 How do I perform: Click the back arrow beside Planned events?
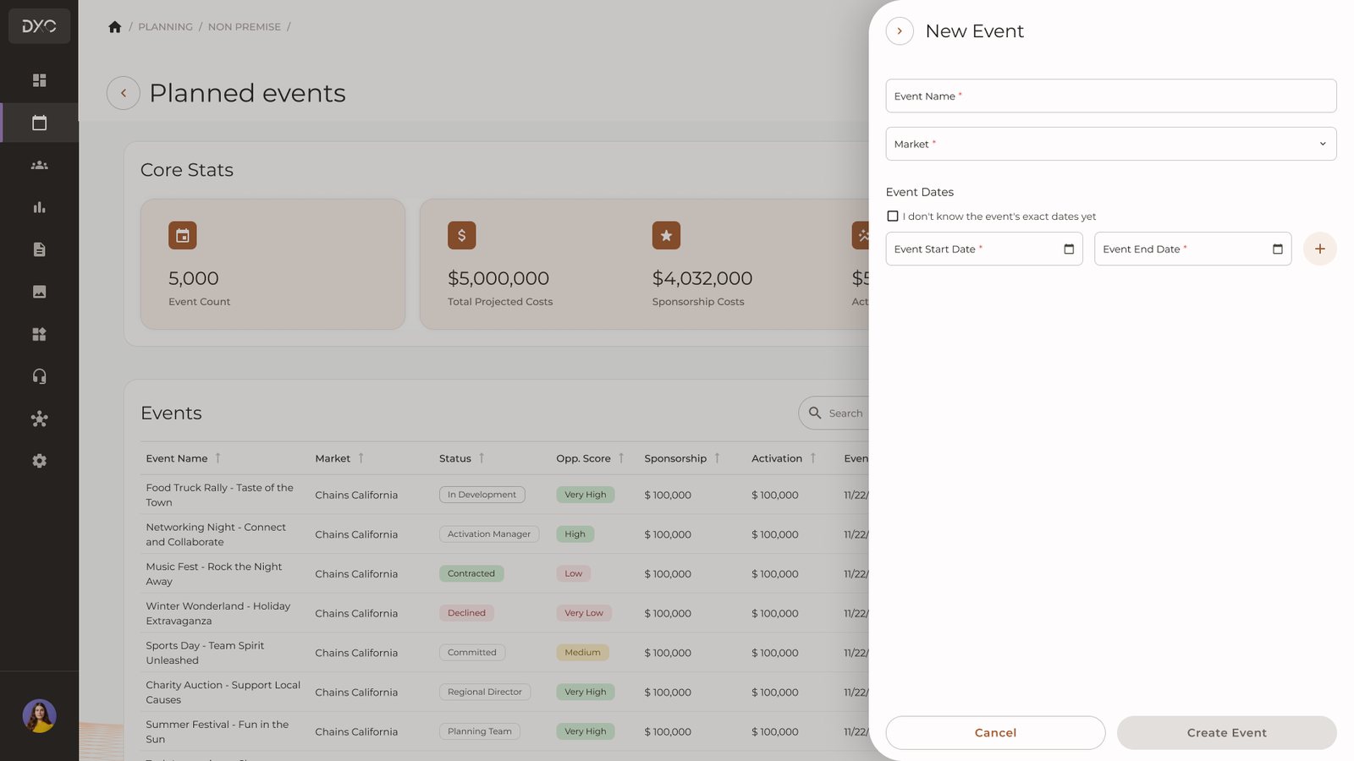tap(124, 93)
